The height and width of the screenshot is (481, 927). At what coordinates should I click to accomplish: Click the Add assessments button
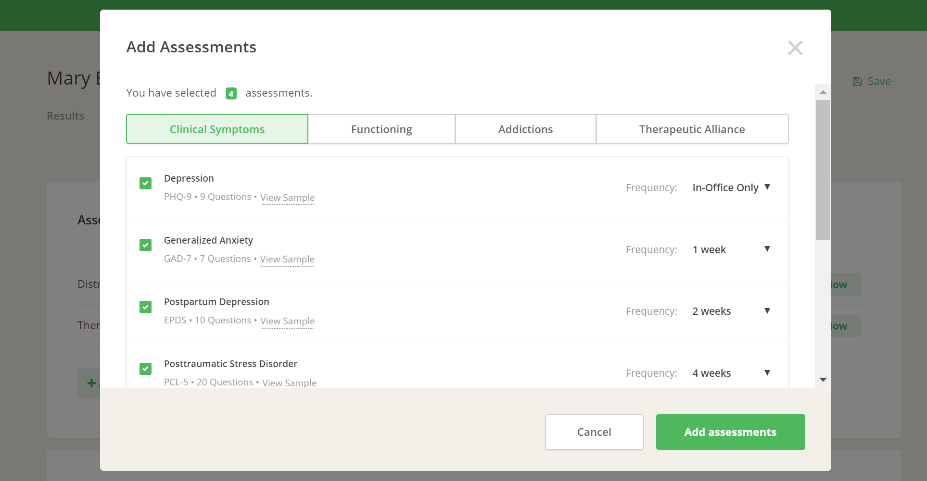730,432
